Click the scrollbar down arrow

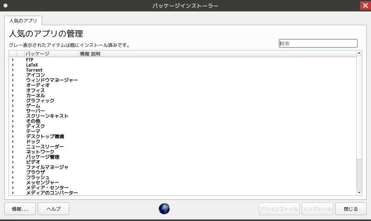(359, 193)
